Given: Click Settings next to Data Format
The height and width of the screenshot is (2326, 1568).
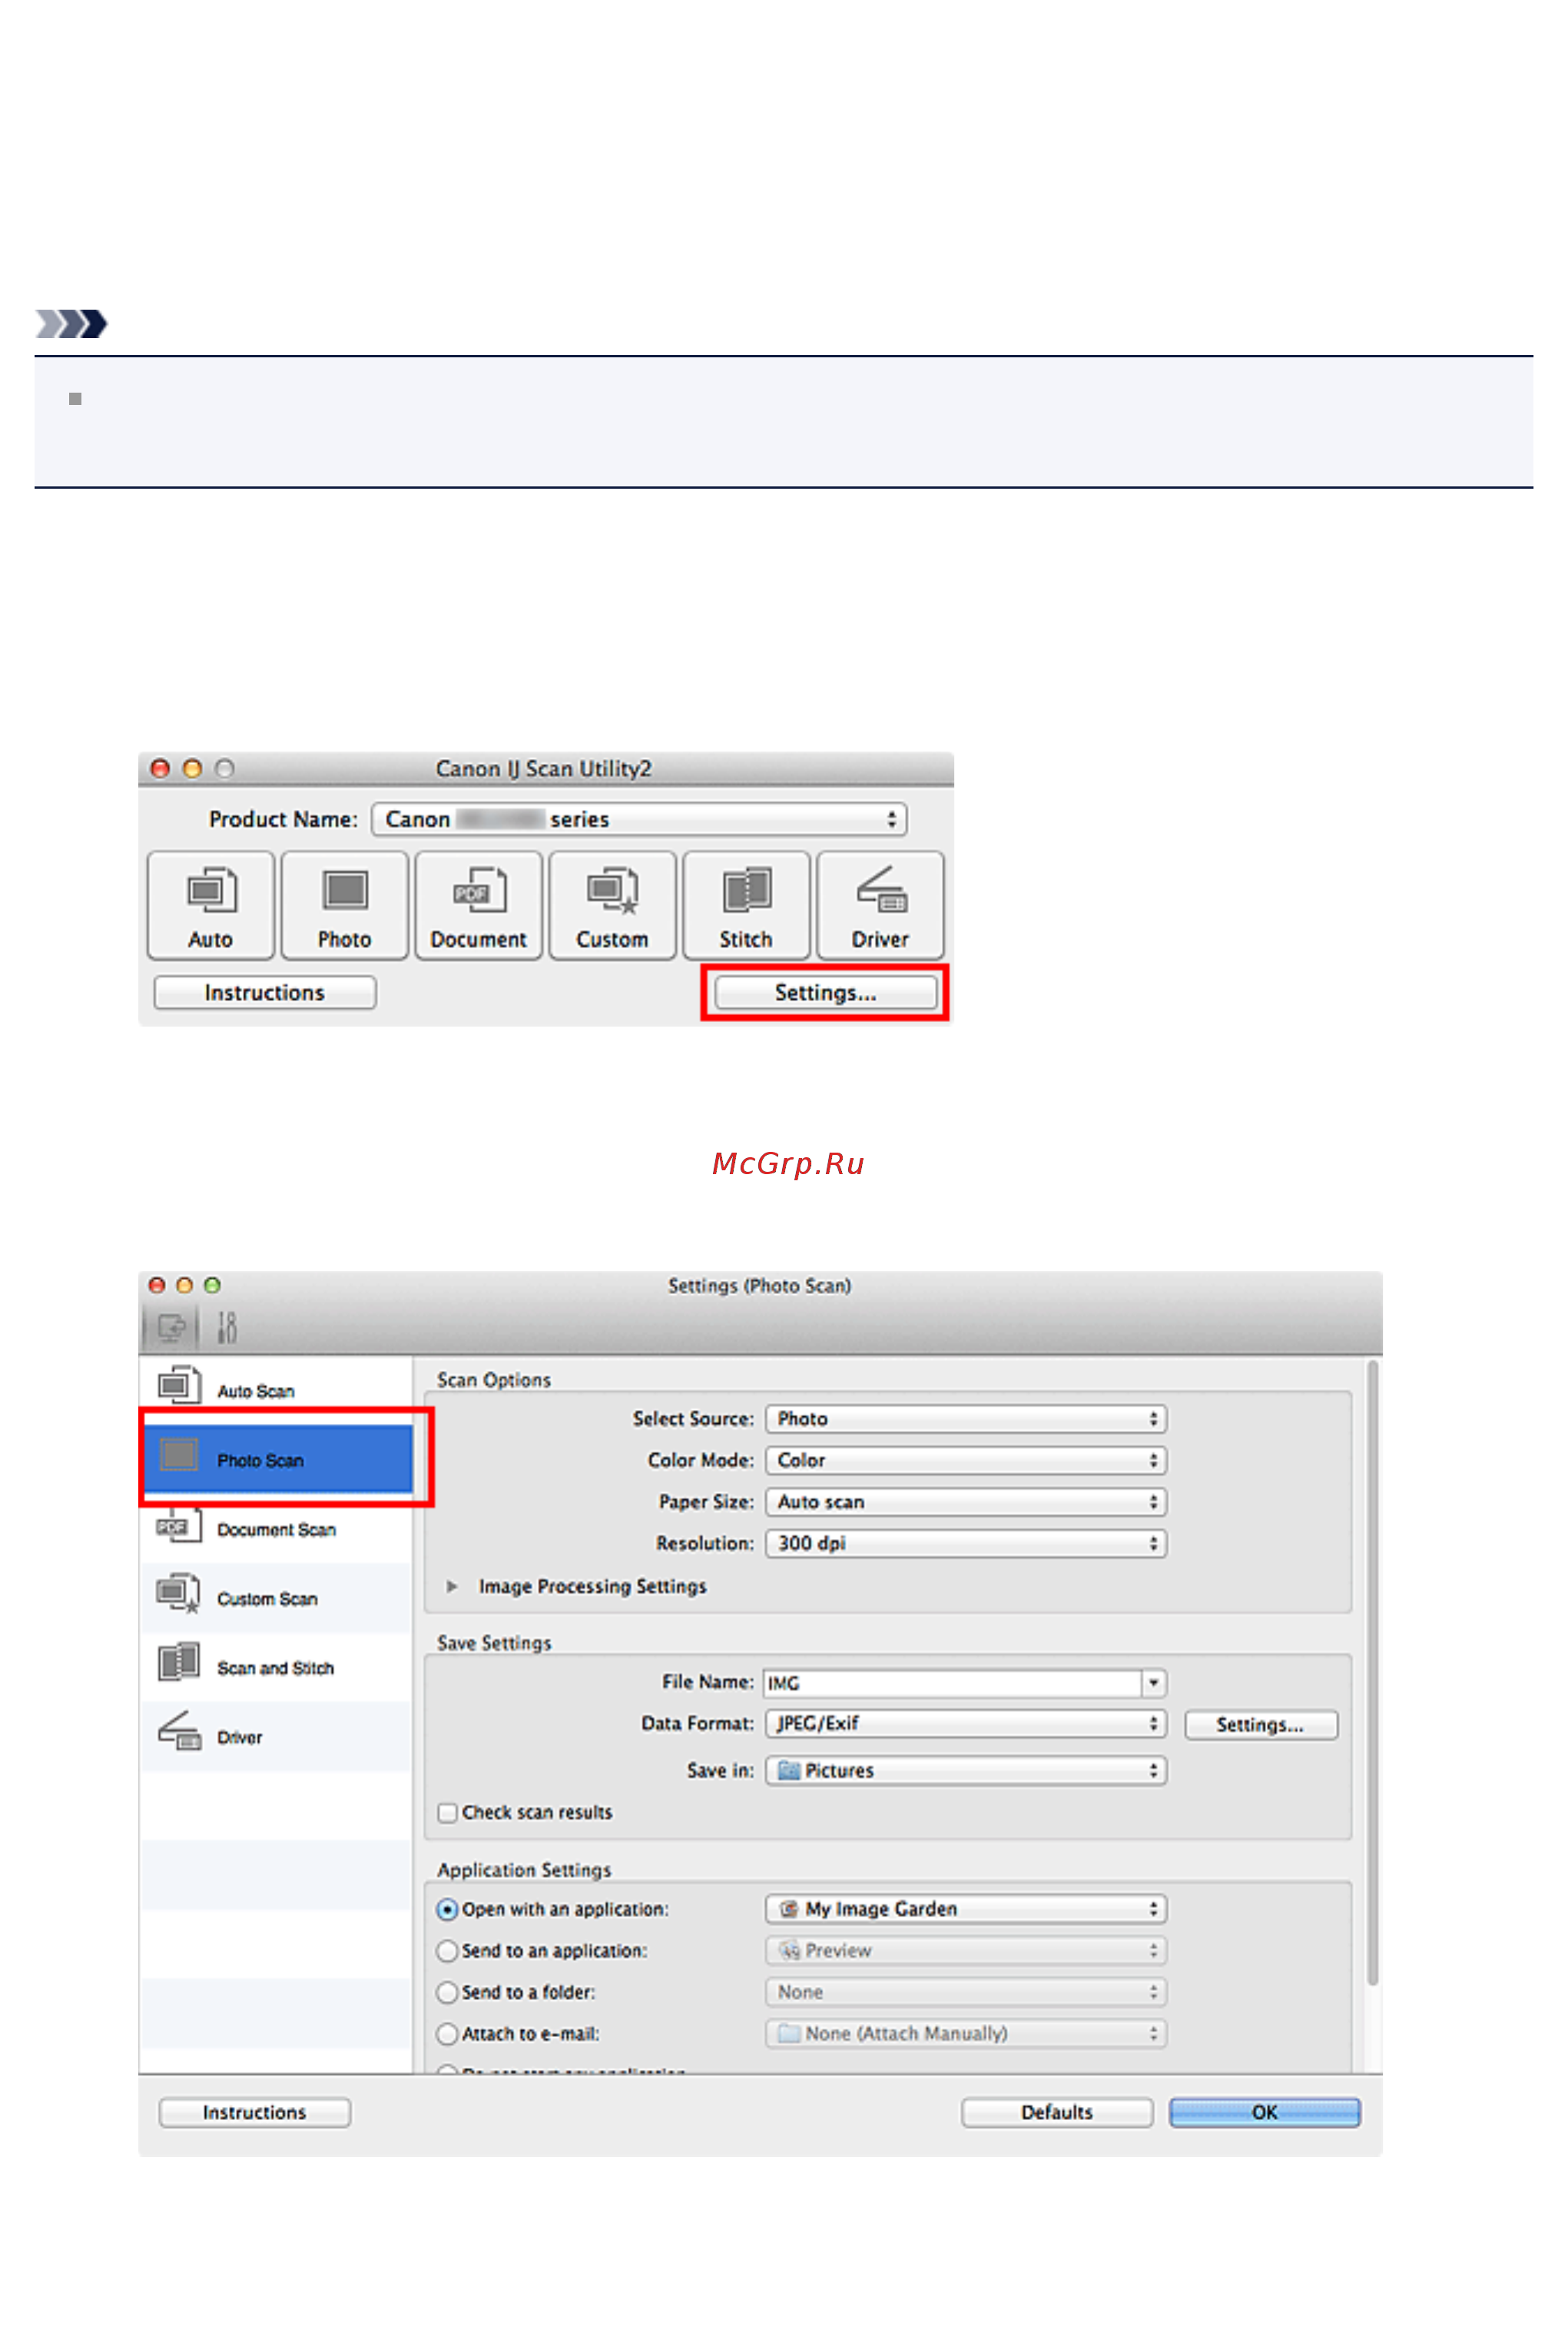Looking at the screenshot, I should (x=1261, y=1725).
